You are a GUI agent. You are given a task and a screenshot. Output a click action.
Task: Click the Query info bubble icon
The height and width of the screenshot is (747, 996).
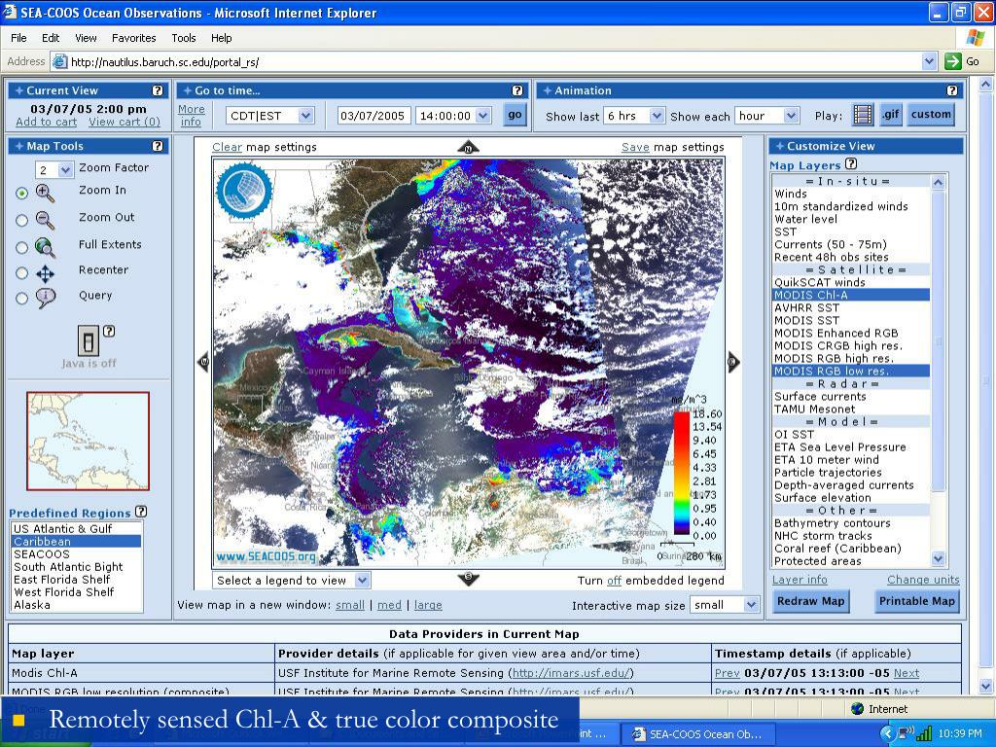[x=46, y=298]
